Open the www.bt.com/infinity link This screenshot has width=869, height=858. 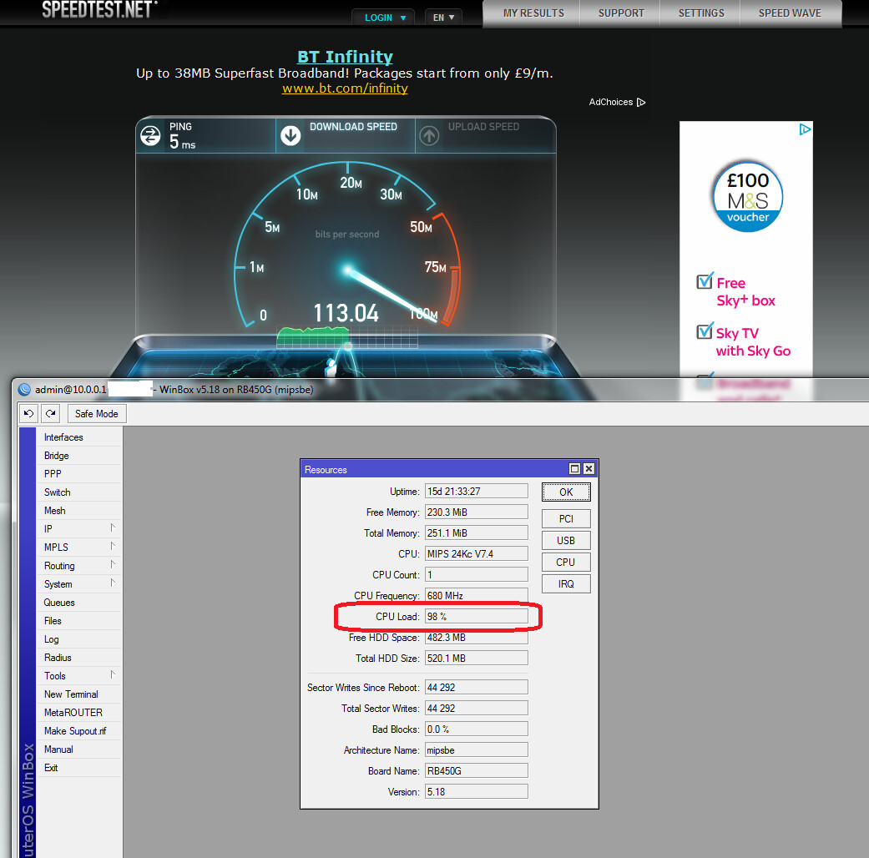pos(345,88)
